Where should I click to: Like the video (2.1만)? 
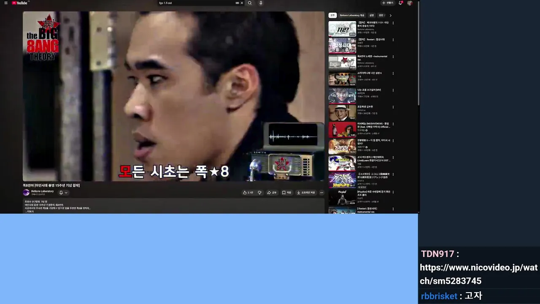(248, 193)
